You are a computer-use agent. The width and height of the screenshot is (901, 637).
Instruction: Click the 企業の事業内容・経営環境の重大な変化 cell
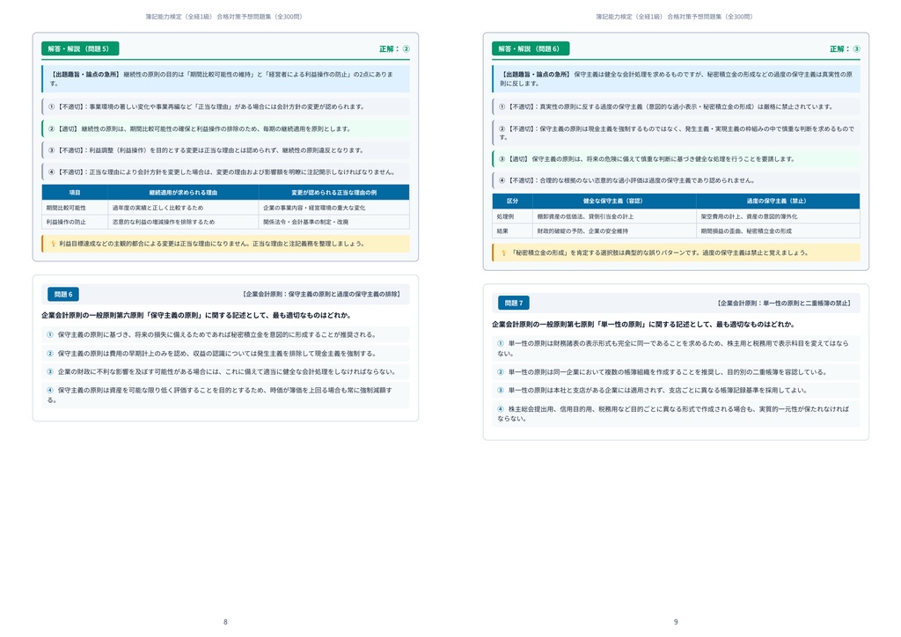click(333, 208)
